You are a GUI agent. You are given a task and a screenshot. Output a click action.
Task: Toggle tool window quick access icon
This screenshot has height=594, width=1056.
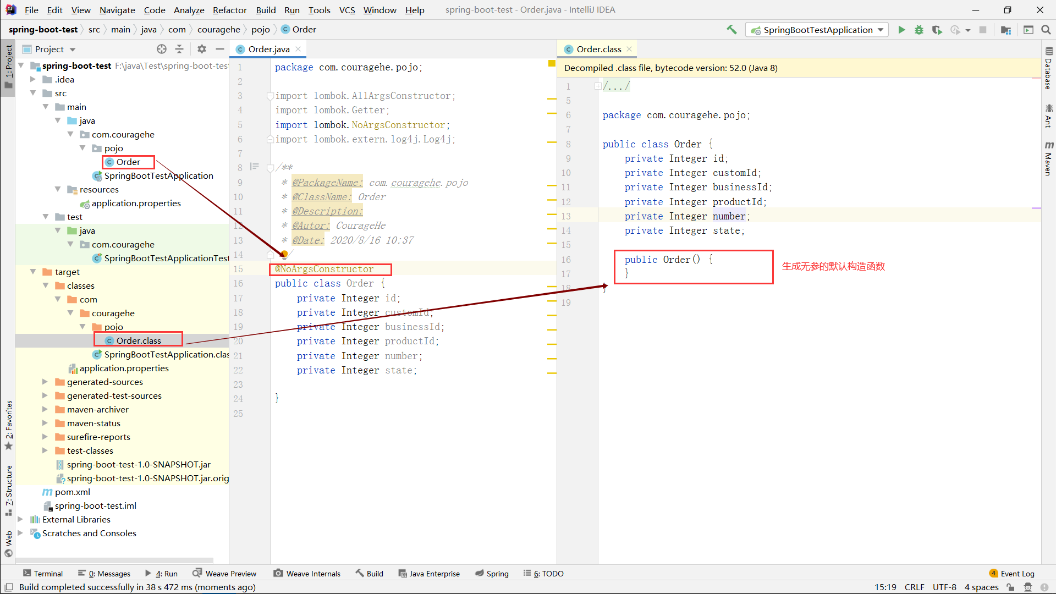coord(9,587)
